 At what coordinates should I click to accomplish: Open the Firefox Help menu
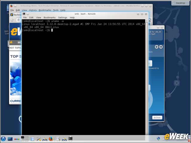click(x=63, y=10)
